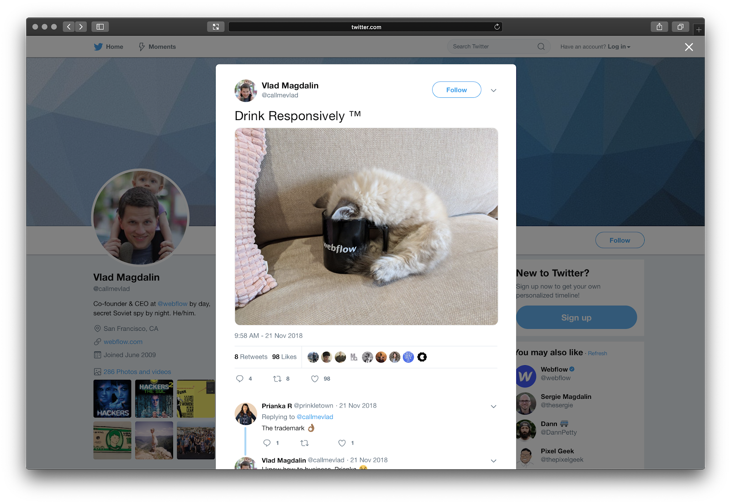Viewport: 731px width, 504px height.
Task: Open the Safari share button
Action: [x=659, y=27]
